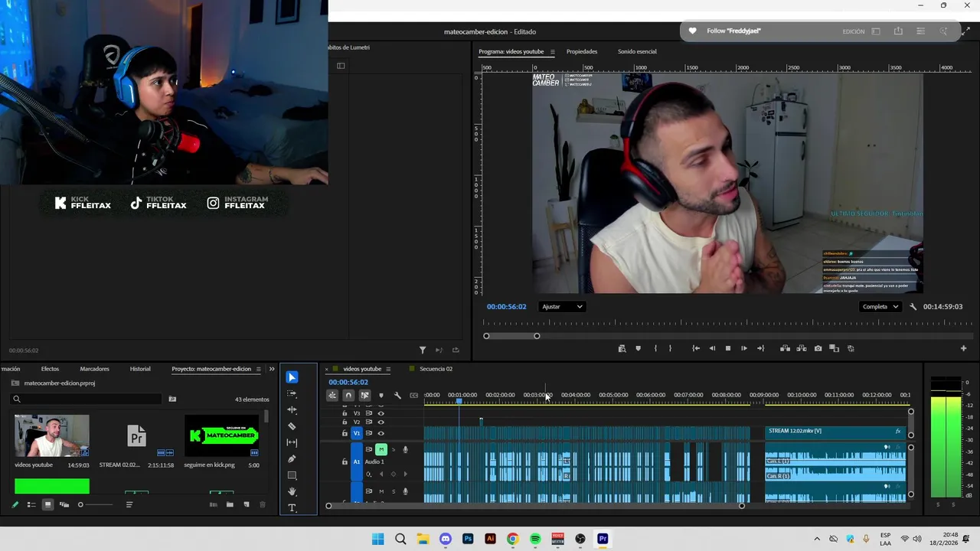Open Programa: videos youtube panel menu
The width and height of the screenshot is (980, 551).
(x=552, y=52)
